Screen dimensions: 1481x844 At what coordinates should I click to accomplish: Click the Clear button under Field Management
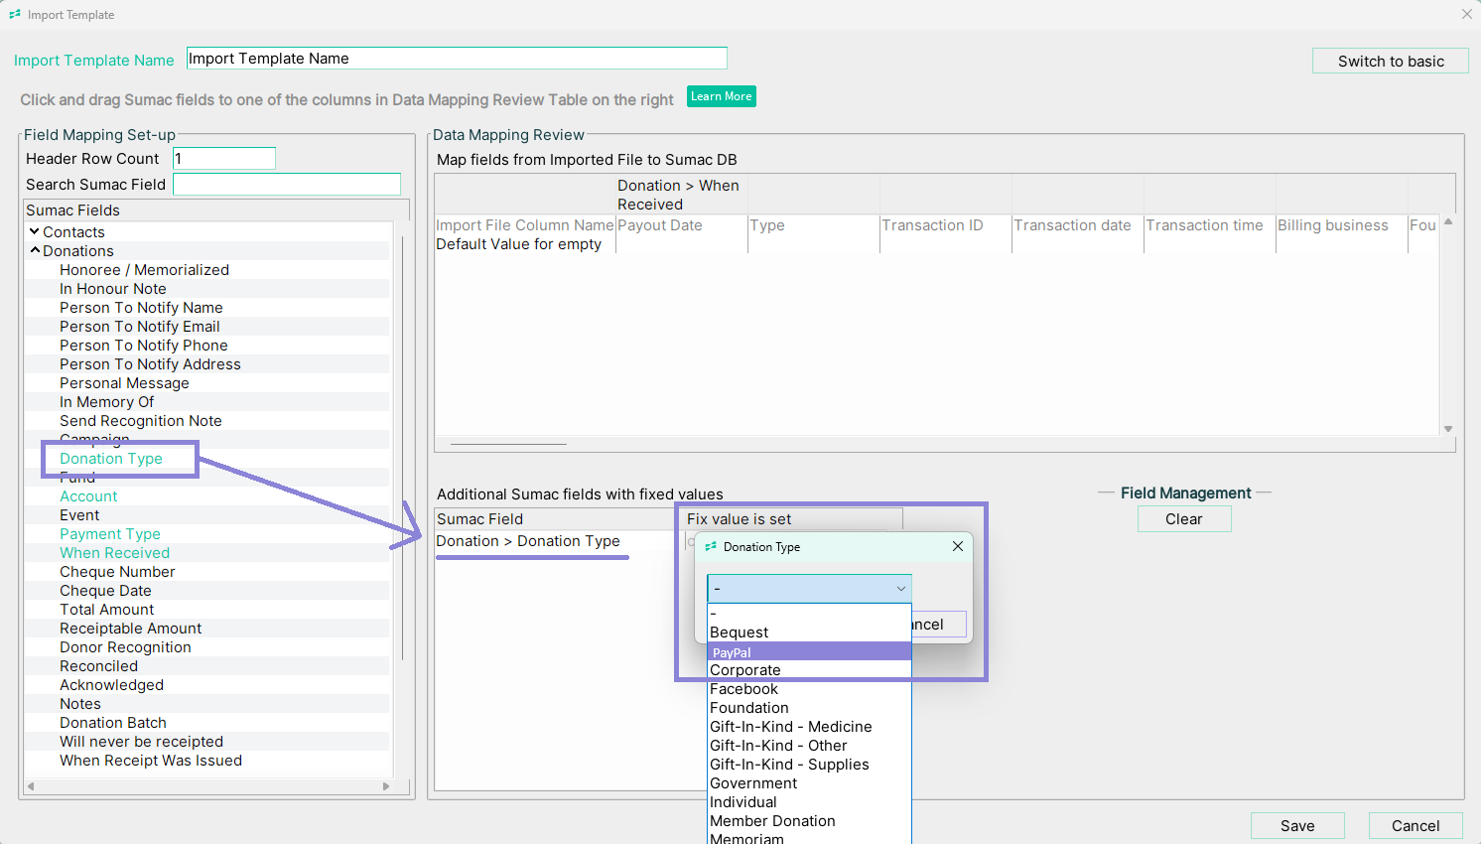(x=1184, y=519)
